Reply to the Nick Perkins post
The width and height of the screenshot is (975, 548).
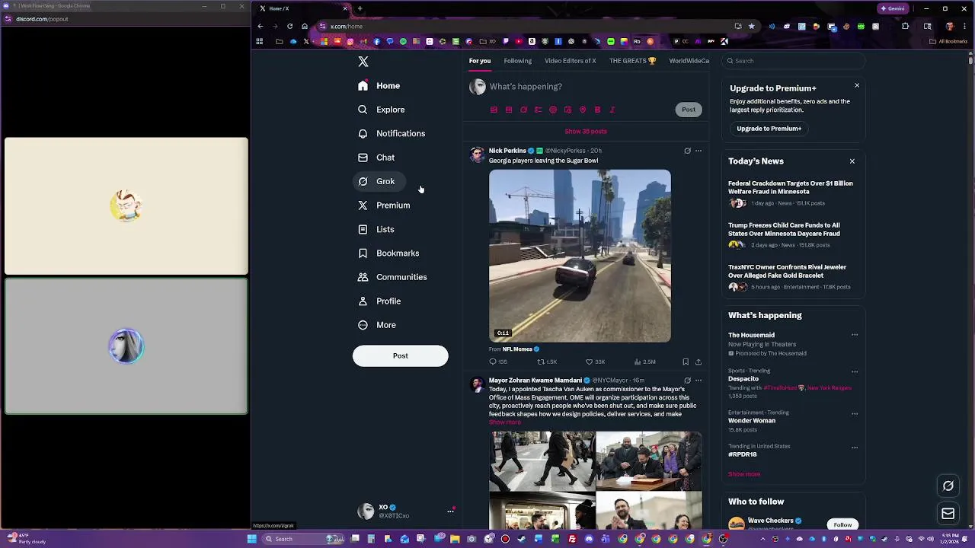(498, 362)
